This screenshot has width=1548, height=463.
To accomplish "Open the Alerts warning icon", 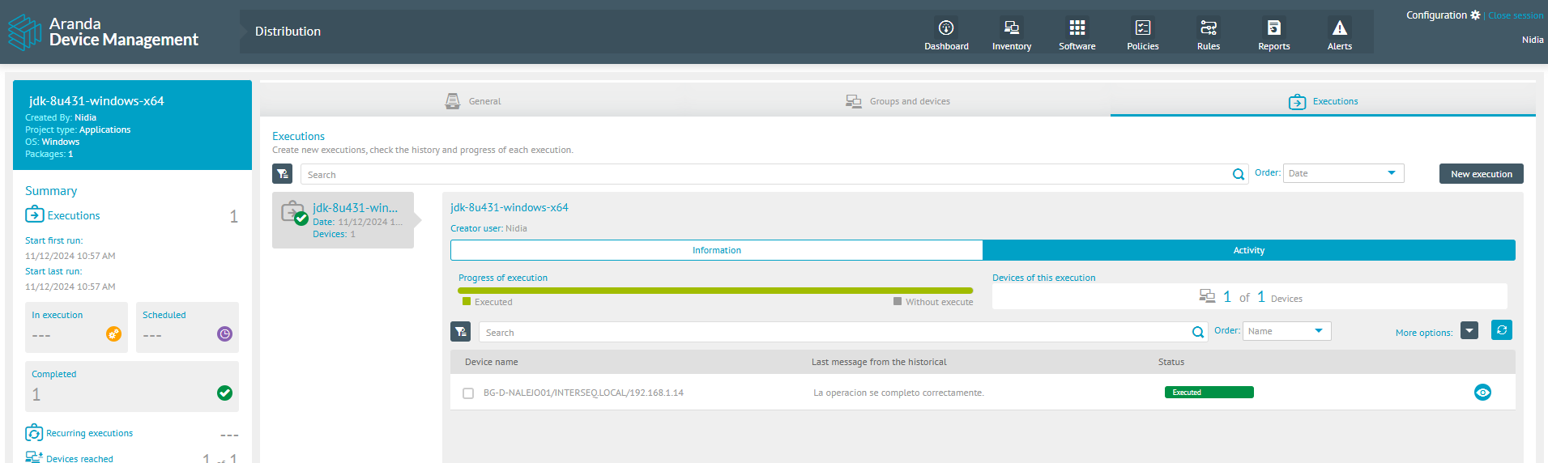I will point(1339,28).
